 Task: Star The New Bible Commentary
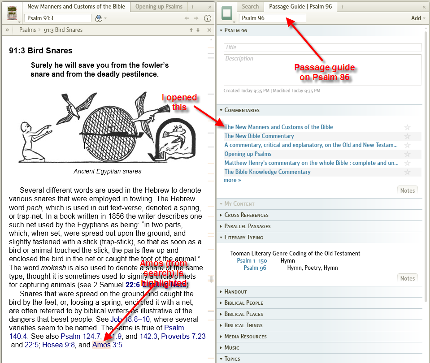click(407, 136)
